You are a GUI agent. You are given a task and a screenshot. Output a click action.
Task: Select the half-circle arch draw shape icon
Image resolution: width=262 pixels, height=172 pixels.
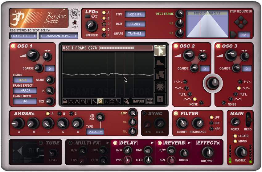point(83,101)
